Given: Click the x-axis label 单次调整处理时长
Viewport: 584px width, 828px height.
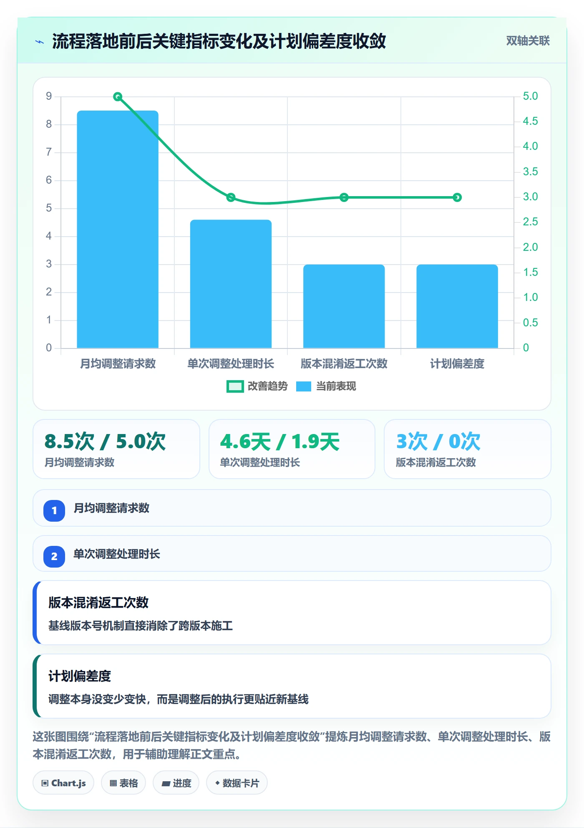Looking at the screenshot, I should click(231, 364).
